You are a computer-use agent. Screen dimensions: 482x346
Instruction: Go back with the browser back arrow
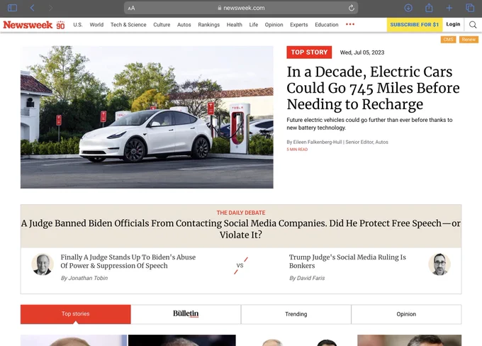point(32,8)
